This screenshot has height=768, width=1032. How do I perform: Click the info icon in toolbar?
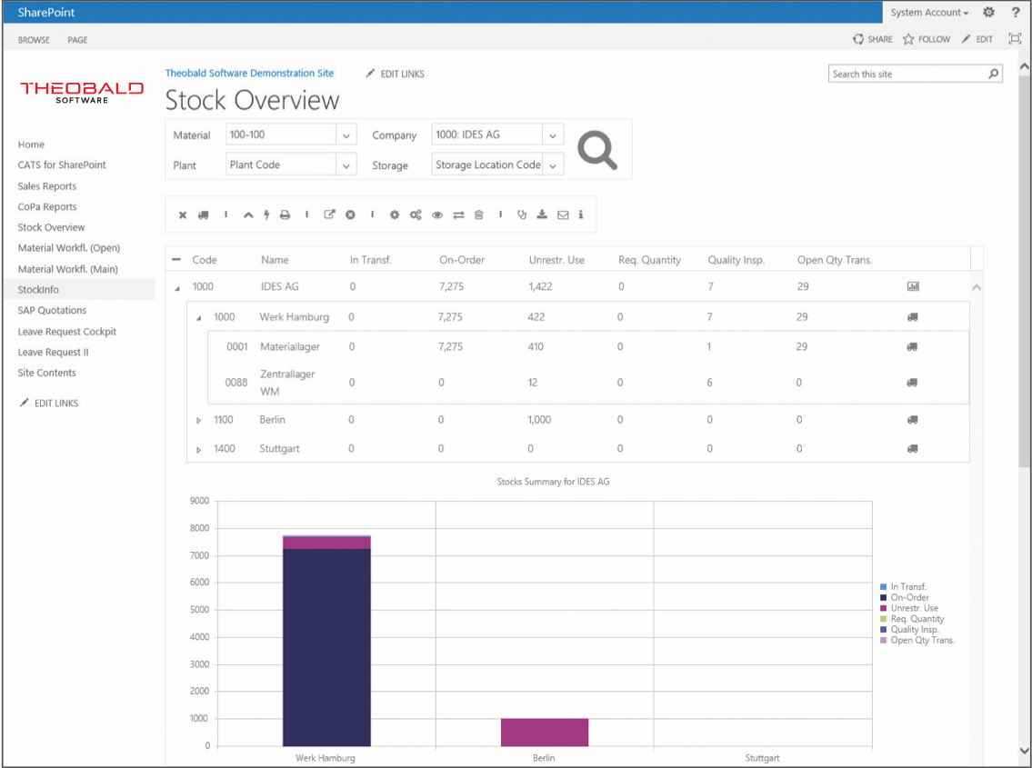coord(580,214)
